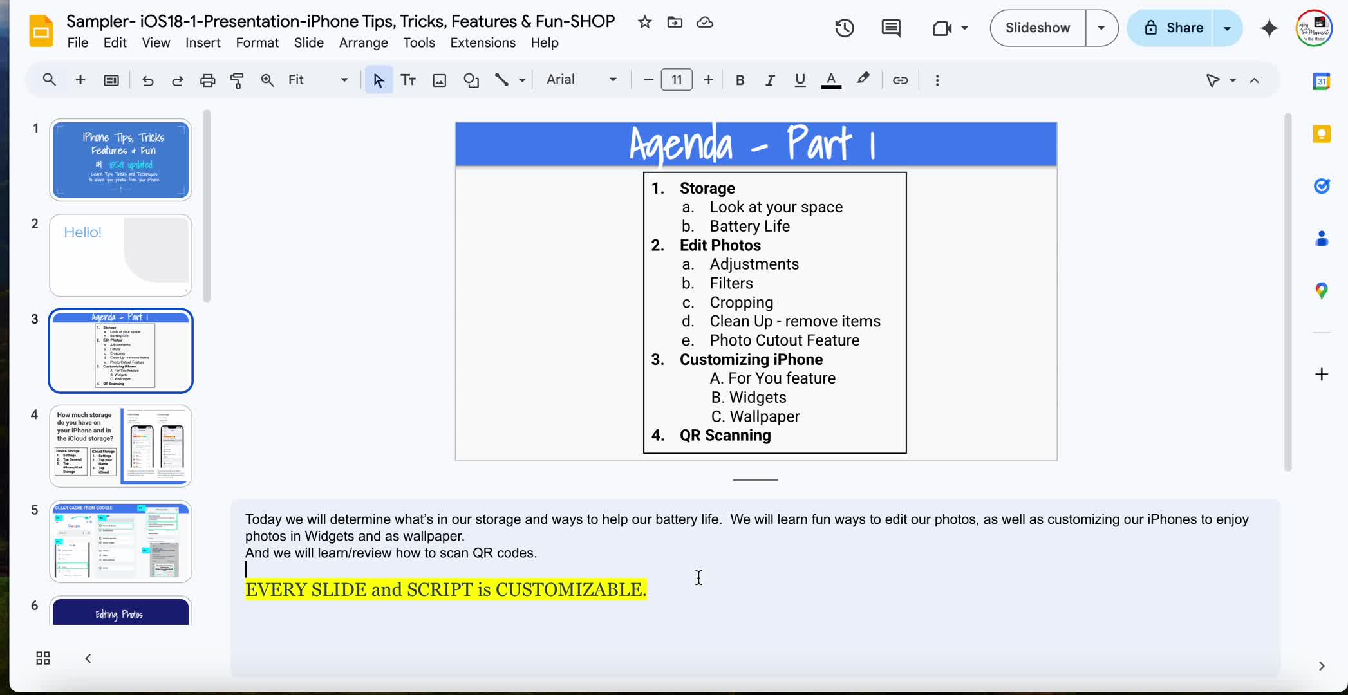Start the Slideshow
The width and height of the screenshot is (1348, 695).
coord(1038,28)
